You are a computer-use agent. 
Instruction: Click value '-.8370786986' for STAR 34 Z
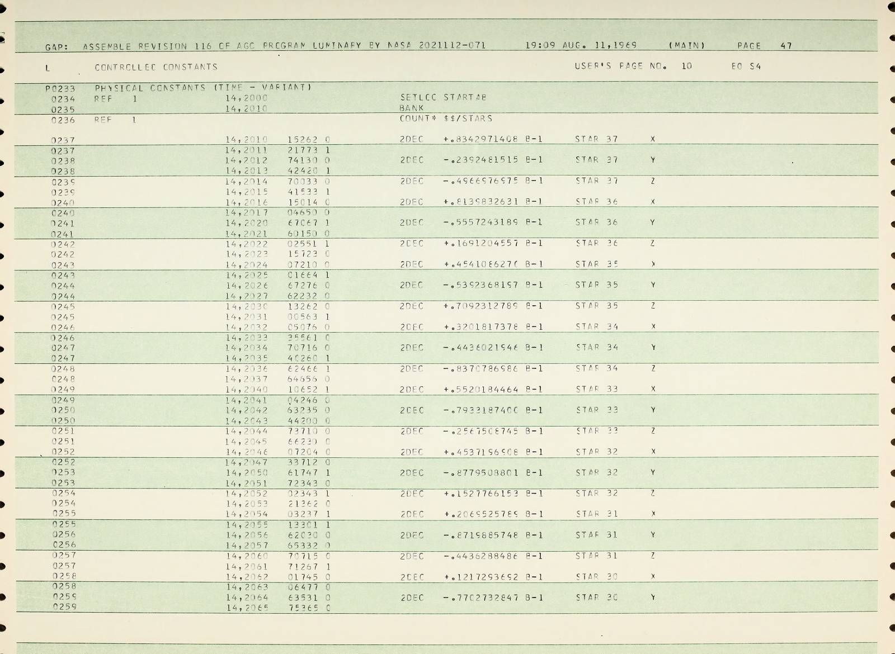coord(481,368)
